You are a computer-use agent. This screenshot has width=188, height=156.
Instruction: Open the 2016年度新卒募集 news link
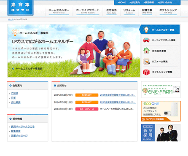118,95
